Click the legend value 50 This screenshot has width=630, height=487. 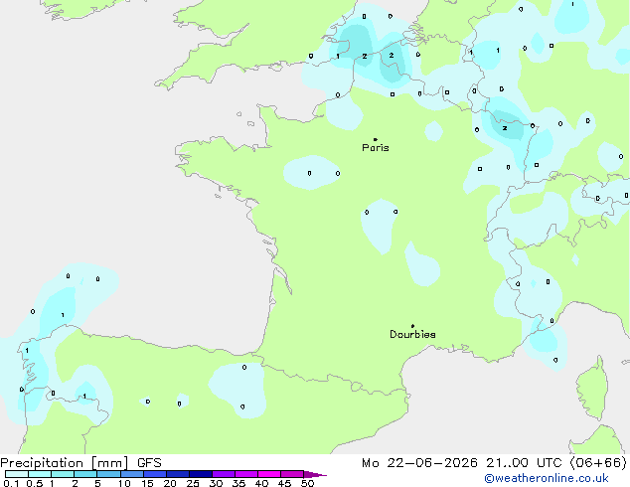pos(307,483)
